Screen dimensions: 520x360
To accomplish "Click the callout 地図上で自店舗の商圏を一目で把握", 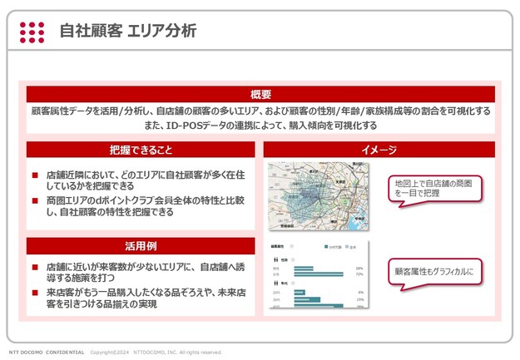I will [434, 188].
